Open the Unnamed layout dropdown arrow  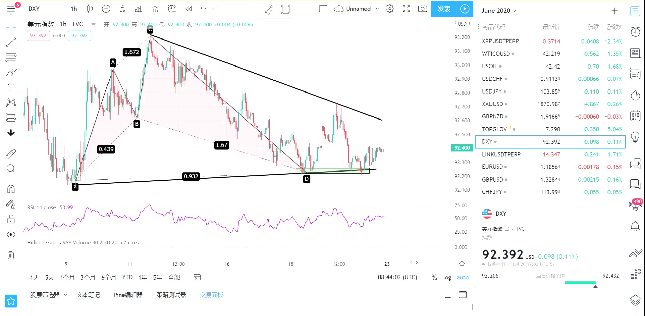377,9
